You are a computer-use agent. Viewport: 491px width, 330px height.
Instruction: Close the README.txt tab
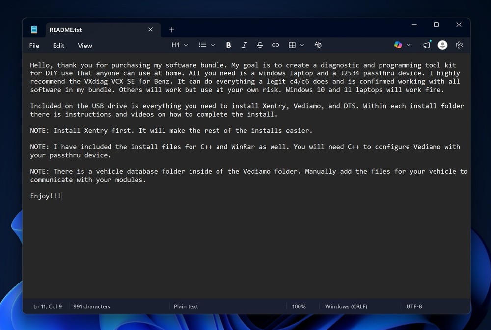point(150,30)
